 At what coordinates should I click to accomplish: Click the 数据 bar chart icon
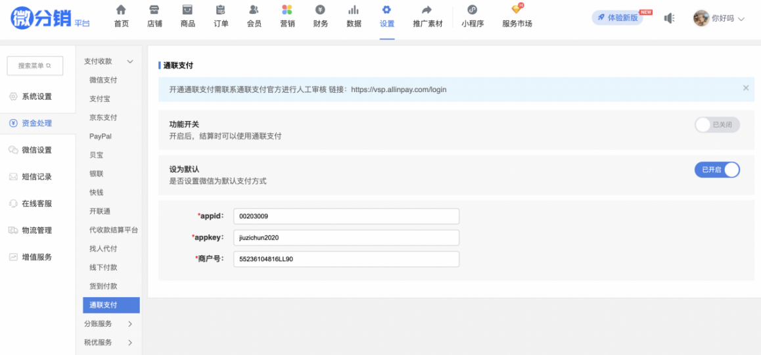[x=354, y=10]
